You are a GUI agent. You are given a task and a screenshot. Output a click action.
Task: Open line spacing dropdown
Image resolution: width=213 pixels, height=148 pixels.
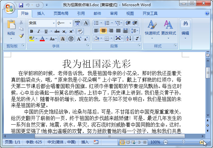[x=135, y=31]
